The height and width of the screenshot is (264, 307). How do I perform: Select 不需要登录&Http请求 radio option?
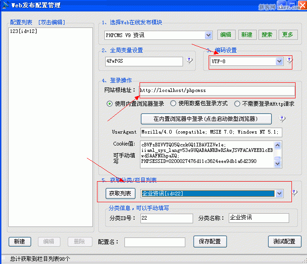click(237, 104)
